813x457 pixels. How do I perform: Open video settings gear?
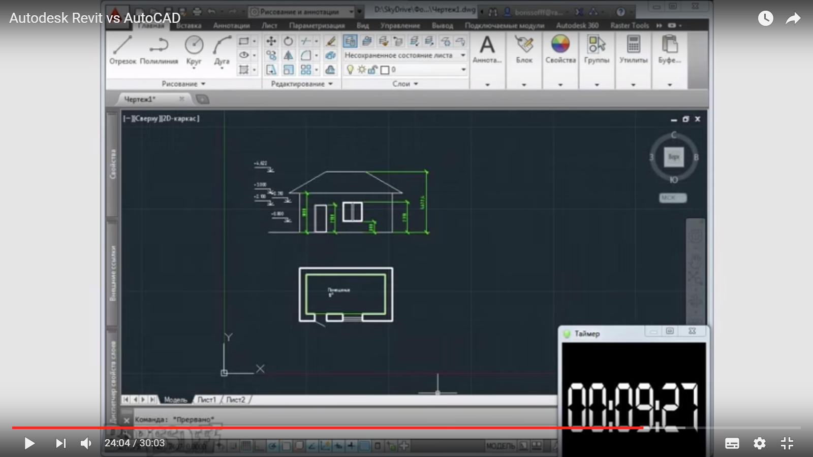(x=760, y=443)
